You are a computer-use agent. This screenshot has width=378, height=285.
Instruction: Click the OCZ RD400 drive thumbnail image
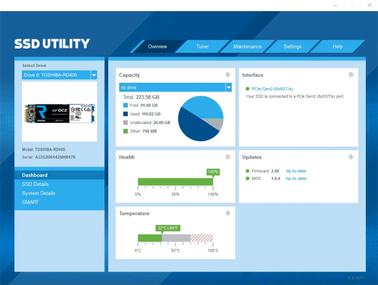point(59,113)
